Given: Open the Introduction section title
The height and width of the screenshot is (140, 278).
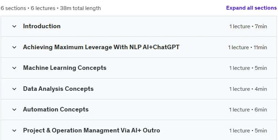Looking at the screenshot, I should click(x=42, y=26).
